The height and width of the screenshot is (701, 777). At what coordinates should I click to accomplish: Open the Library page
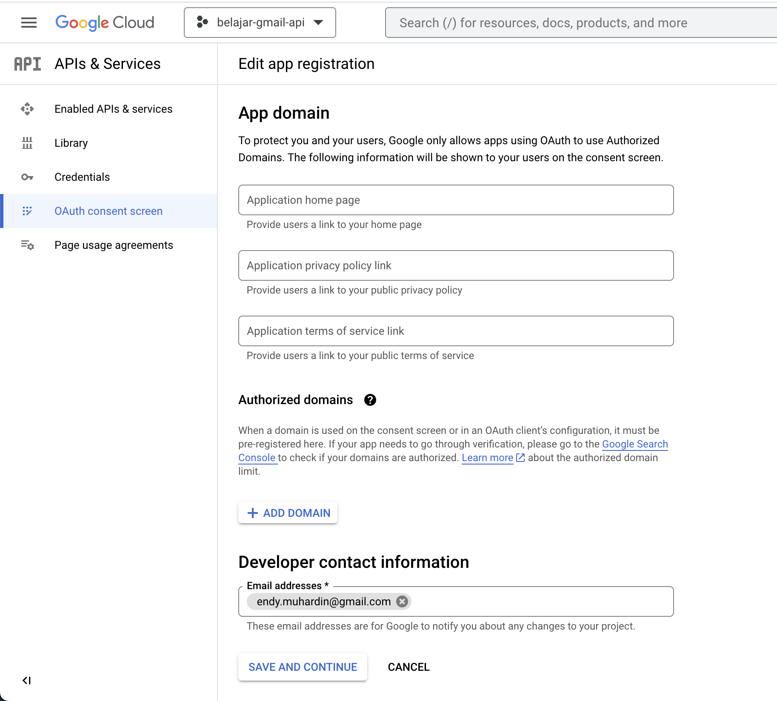(x=109, y=143)
